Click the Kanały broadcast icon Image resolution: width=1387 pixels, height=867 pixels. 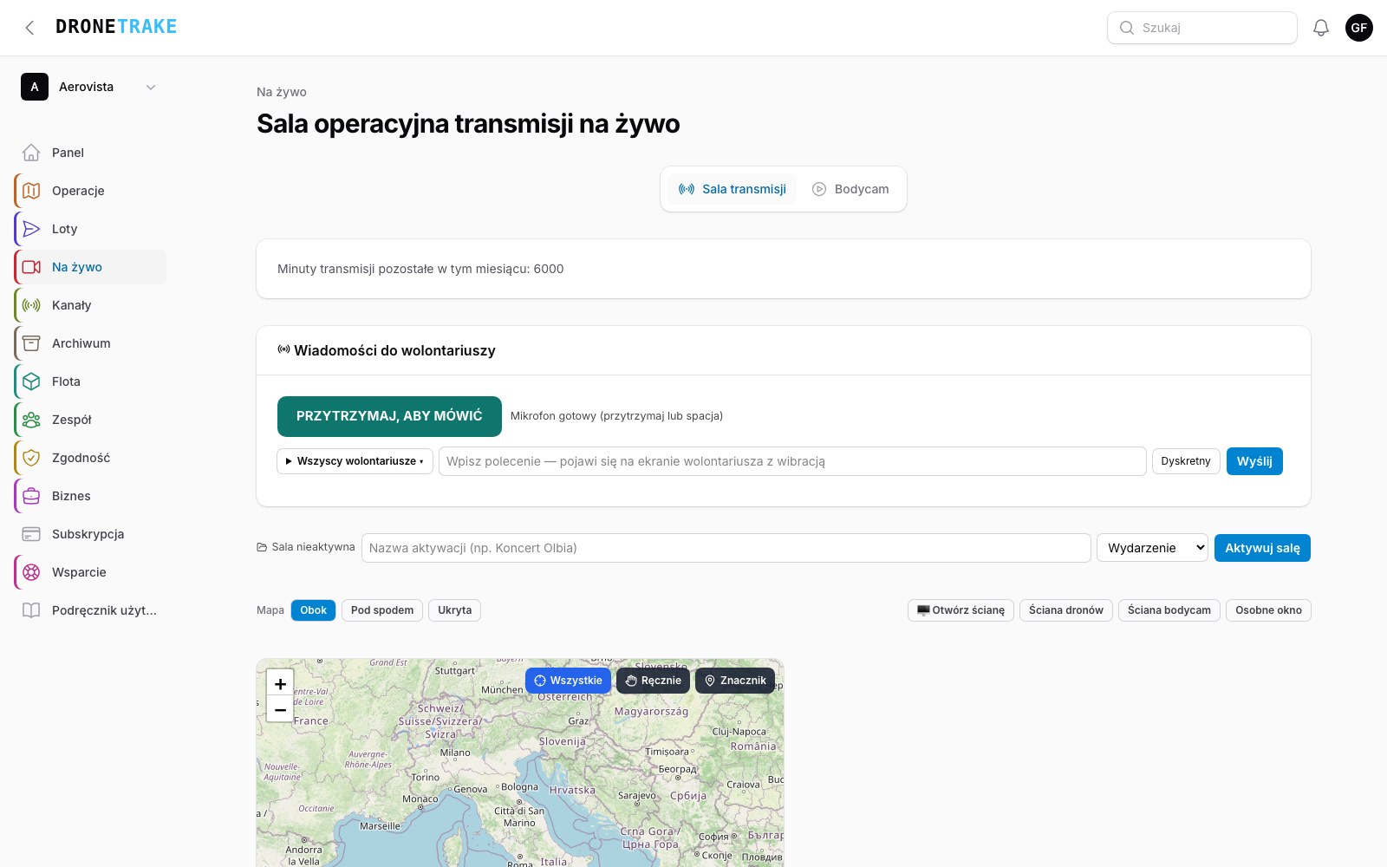[x=31, y=305]
